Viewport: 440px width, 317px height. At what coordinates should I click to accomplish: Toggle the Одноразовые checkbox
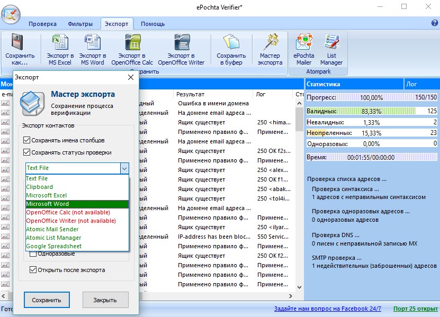33,254
